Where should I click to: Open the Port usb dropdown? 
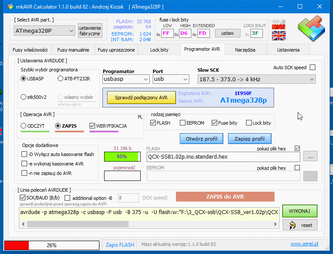(171, 79)
